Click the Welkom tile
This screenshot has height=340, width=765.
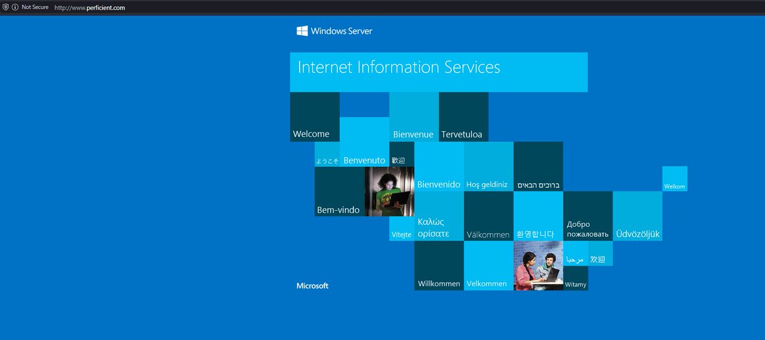tap(674, 178)
